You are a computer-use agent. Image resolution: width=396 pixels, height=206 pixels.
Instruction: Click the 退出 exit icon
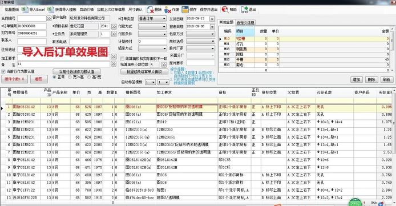244,10
